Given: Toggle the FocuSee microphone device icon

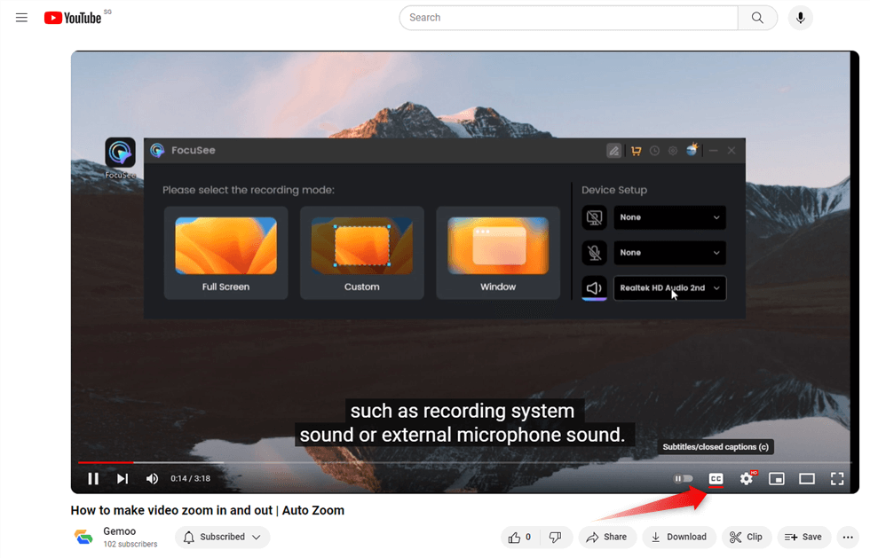Looking at the screenshot, I should (x=594, y=253).
